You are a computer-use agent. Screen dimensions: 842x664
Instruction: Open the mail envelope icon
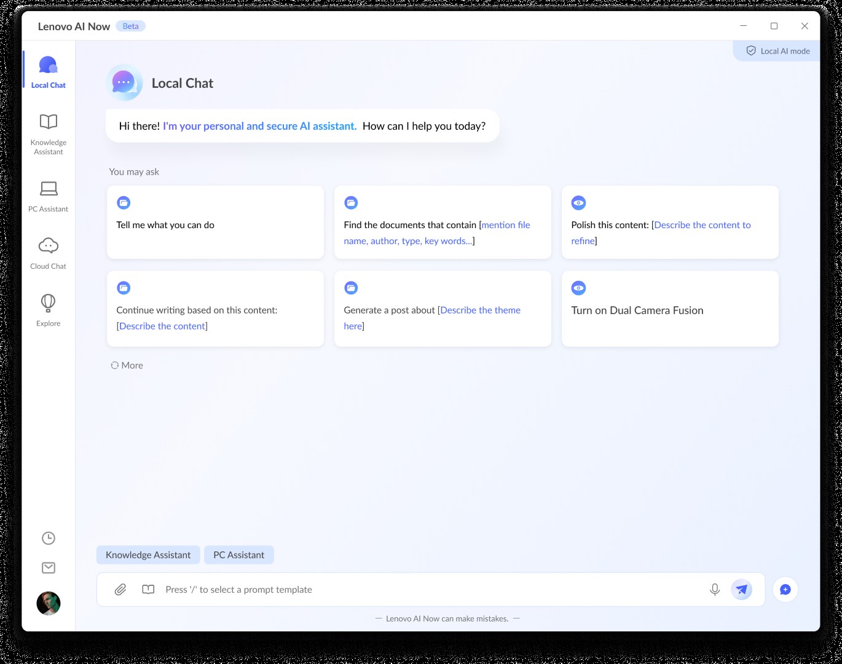tap(49, 567)
